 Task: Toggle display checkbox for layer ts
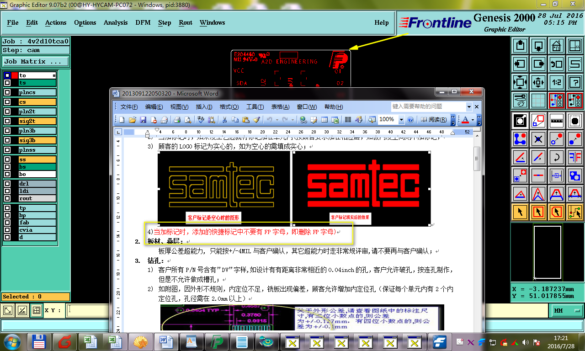tap(7, 83)
